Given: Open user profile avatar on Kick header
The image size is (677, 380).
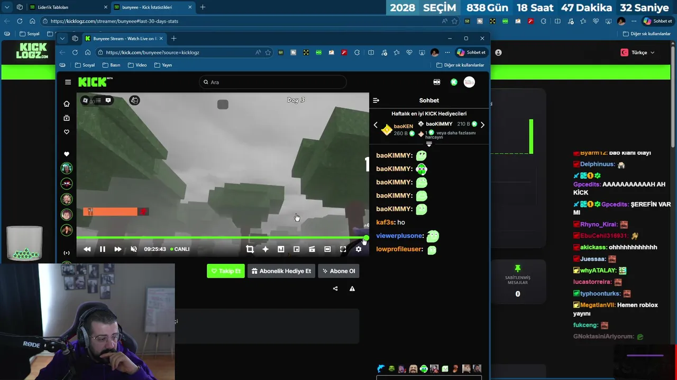Looking at the screenshot, I should click(x=469, y=82).
